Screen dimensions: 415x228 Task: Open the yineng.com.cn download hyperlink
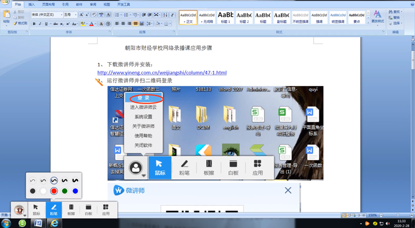coord(162,73)
